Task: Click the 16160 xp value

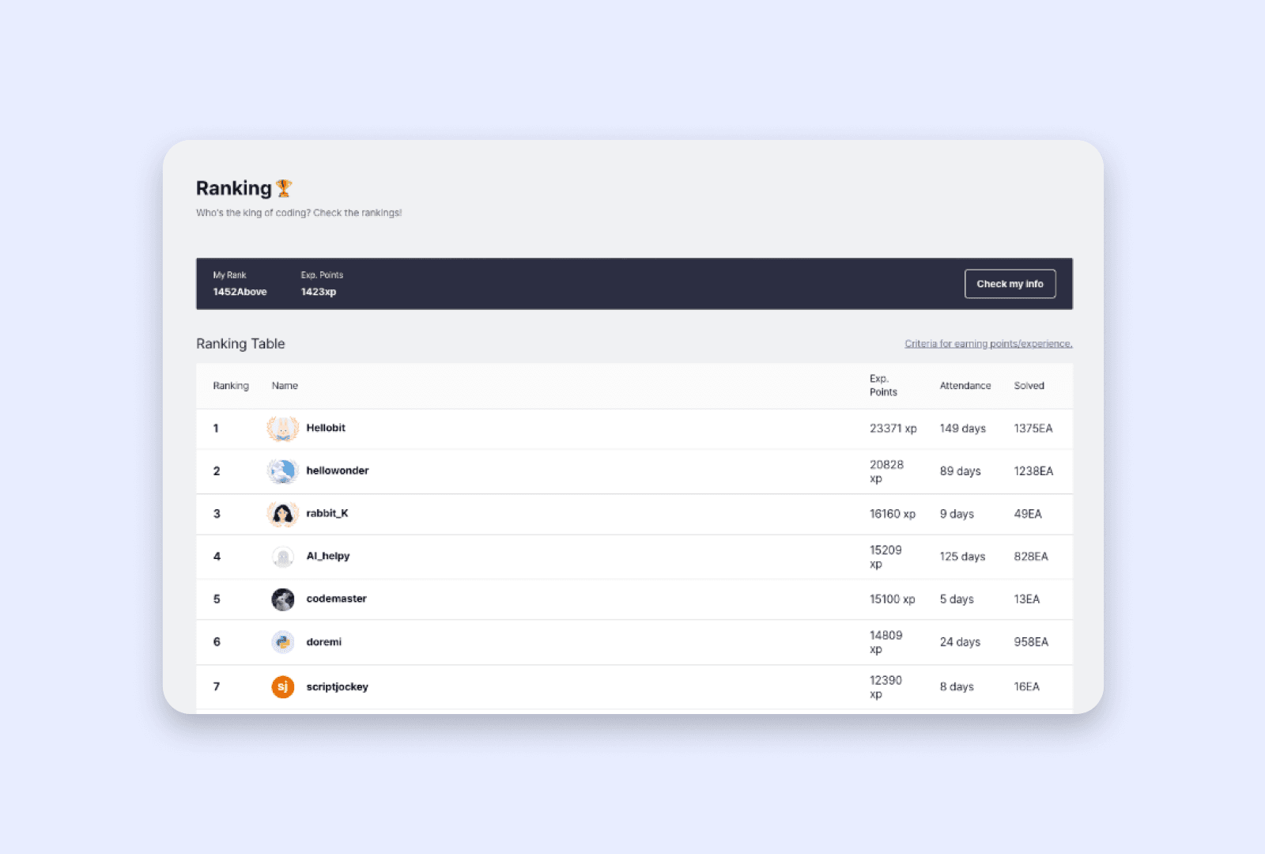Action: pyautogui.click(x=893, y=514)
